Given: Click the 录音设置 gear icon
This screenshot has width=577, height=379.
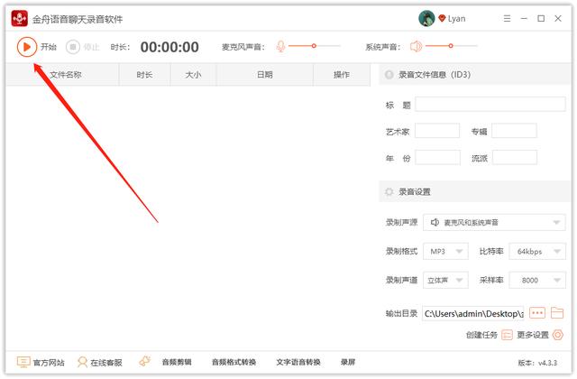Looking at the screenshot, I should pos(389,192).
